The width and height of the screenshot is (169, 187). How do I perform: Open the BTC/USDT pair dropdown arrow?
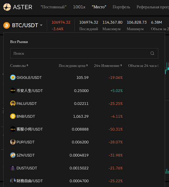point(41,25)
